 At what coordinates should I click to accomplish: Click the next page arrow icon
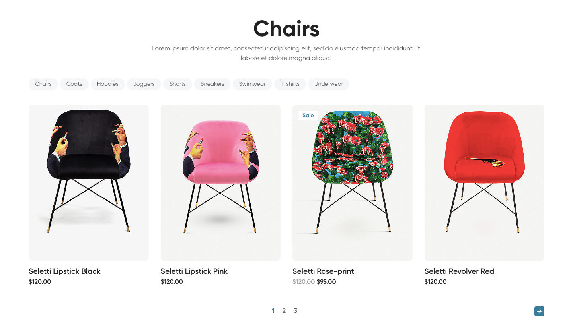(x=539, y=311)
